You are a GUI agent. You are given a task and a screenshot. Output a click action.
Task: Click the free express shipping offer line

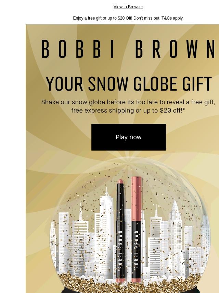128,110
